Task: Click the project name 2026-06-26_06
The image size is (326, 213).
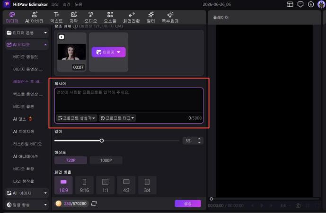Action: pyautogui.click(x=217, y=4)
